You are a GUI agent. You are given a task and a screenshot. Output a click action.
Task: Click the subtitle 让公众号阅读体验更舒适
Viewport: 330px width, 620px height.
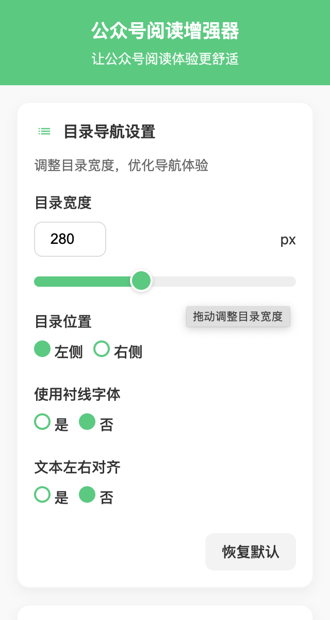pyautogui.click(x=165, y=59)
